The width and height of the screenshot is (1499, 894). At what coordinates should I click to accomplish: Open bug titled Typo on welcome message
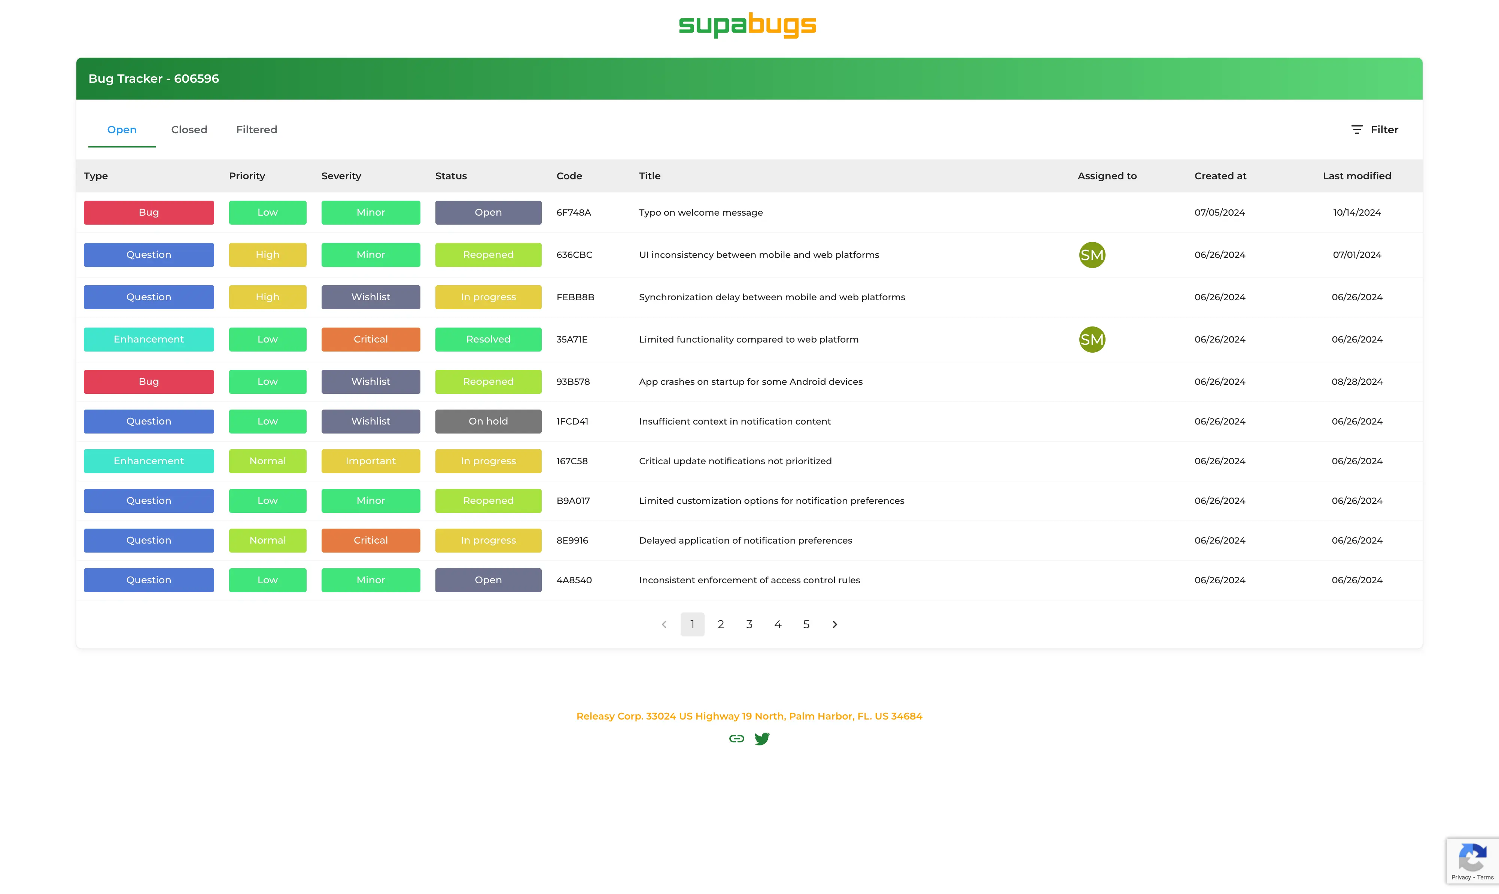pos(700,213)
